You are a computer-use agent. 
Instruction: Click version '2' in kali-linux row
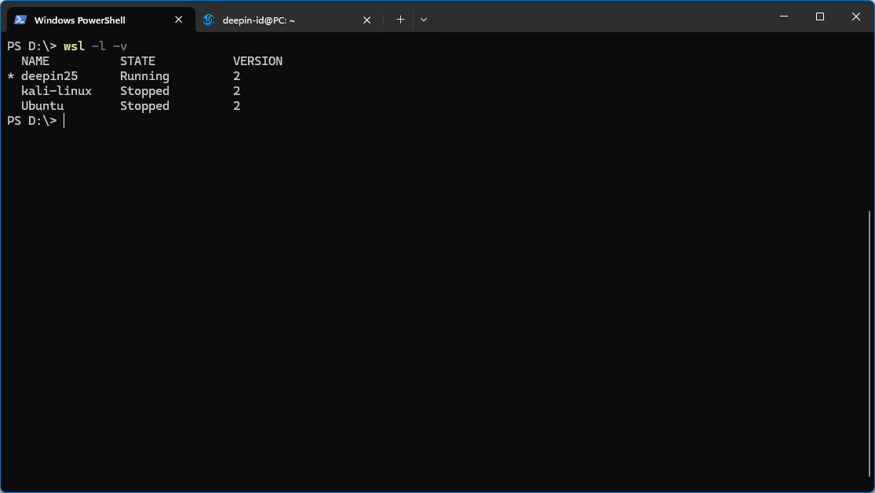click(237, 91)
